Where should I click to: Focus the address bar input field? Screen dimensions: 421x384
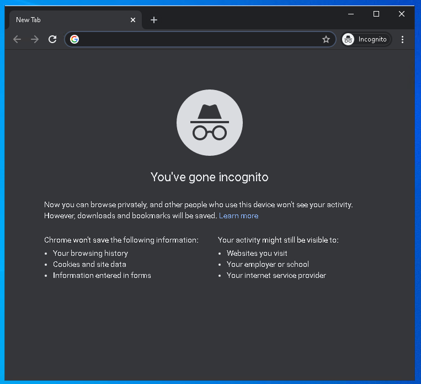[x=200, y=39]
